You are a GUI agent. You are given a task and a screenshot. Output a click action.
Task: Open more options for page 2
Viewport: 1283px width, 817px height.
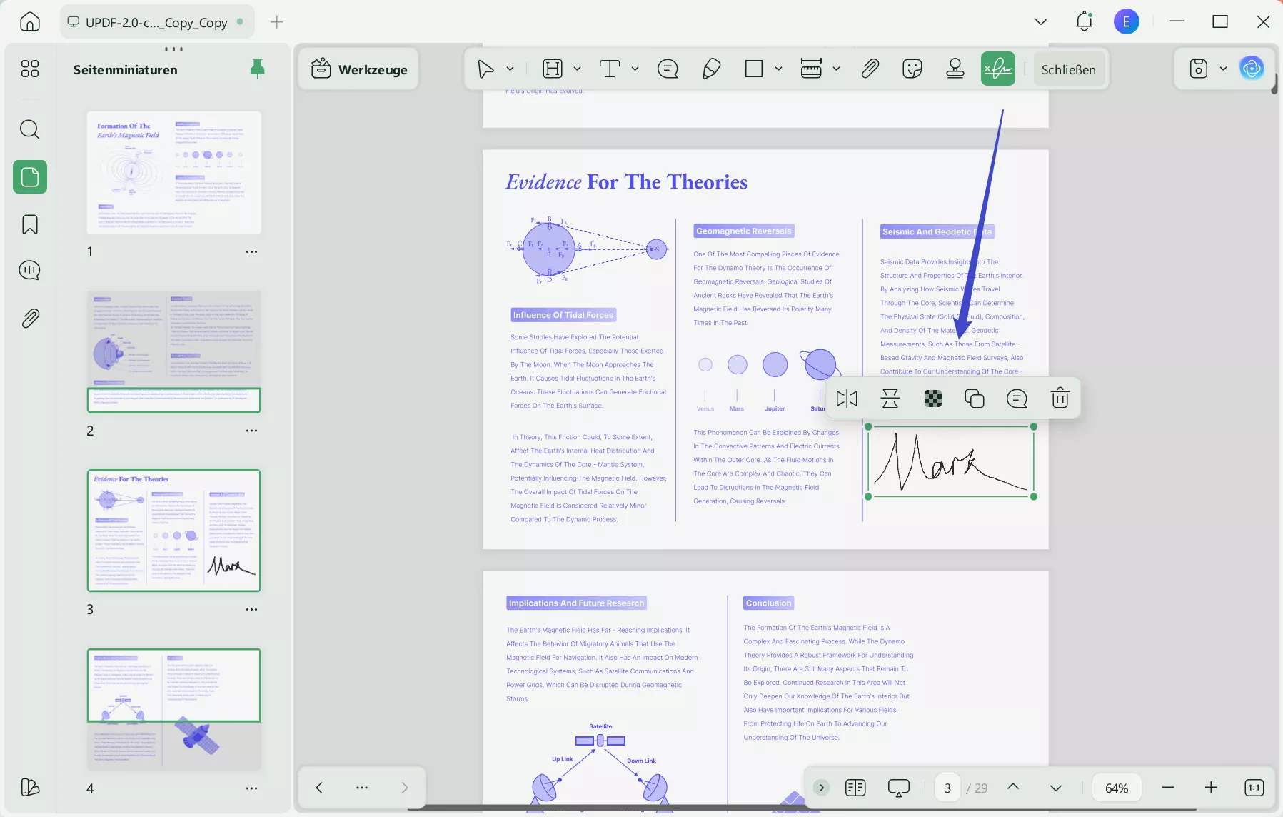(x=252, y=431)
